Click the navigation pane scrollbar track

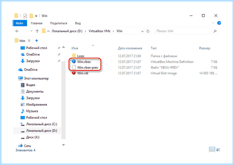tap(64, 100)
